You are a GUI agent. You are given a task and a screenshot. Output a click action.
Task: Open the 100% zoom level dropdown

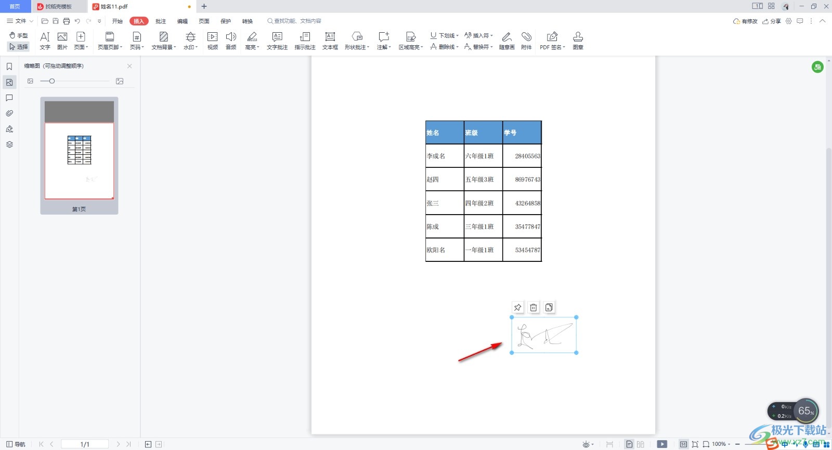pyautogui.click(x=721, y=444)
